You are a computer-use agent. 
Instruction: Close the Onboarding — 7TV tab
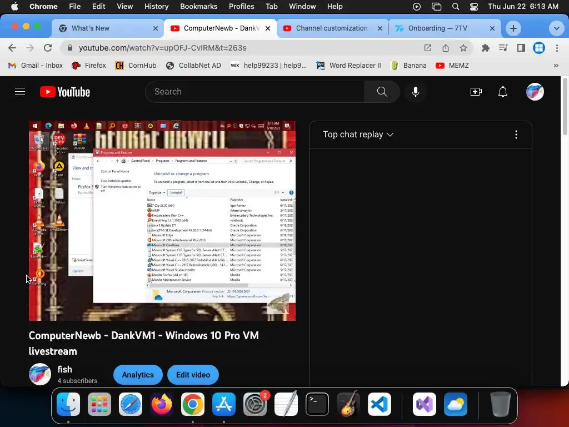point(492,28)
